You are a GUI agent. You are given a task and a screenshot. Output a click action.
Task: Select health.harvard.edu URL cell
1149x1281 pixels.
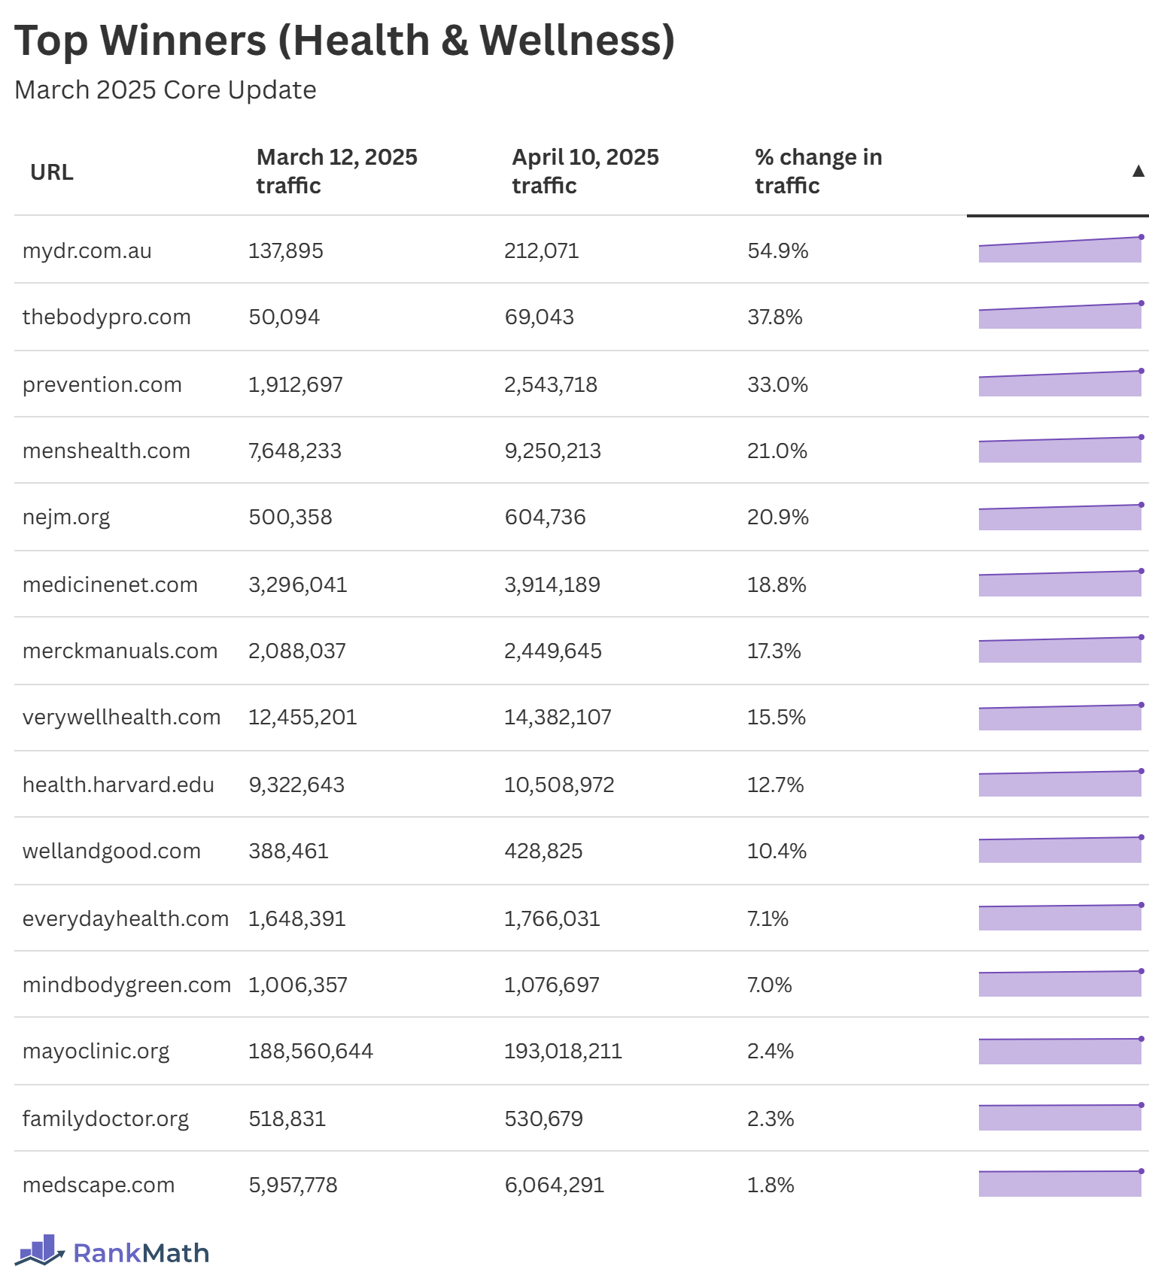(118, 785)
